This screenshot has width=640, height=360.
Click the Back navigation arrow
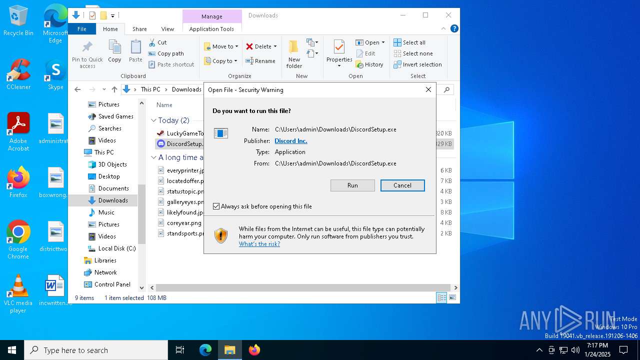click(77, 89)
